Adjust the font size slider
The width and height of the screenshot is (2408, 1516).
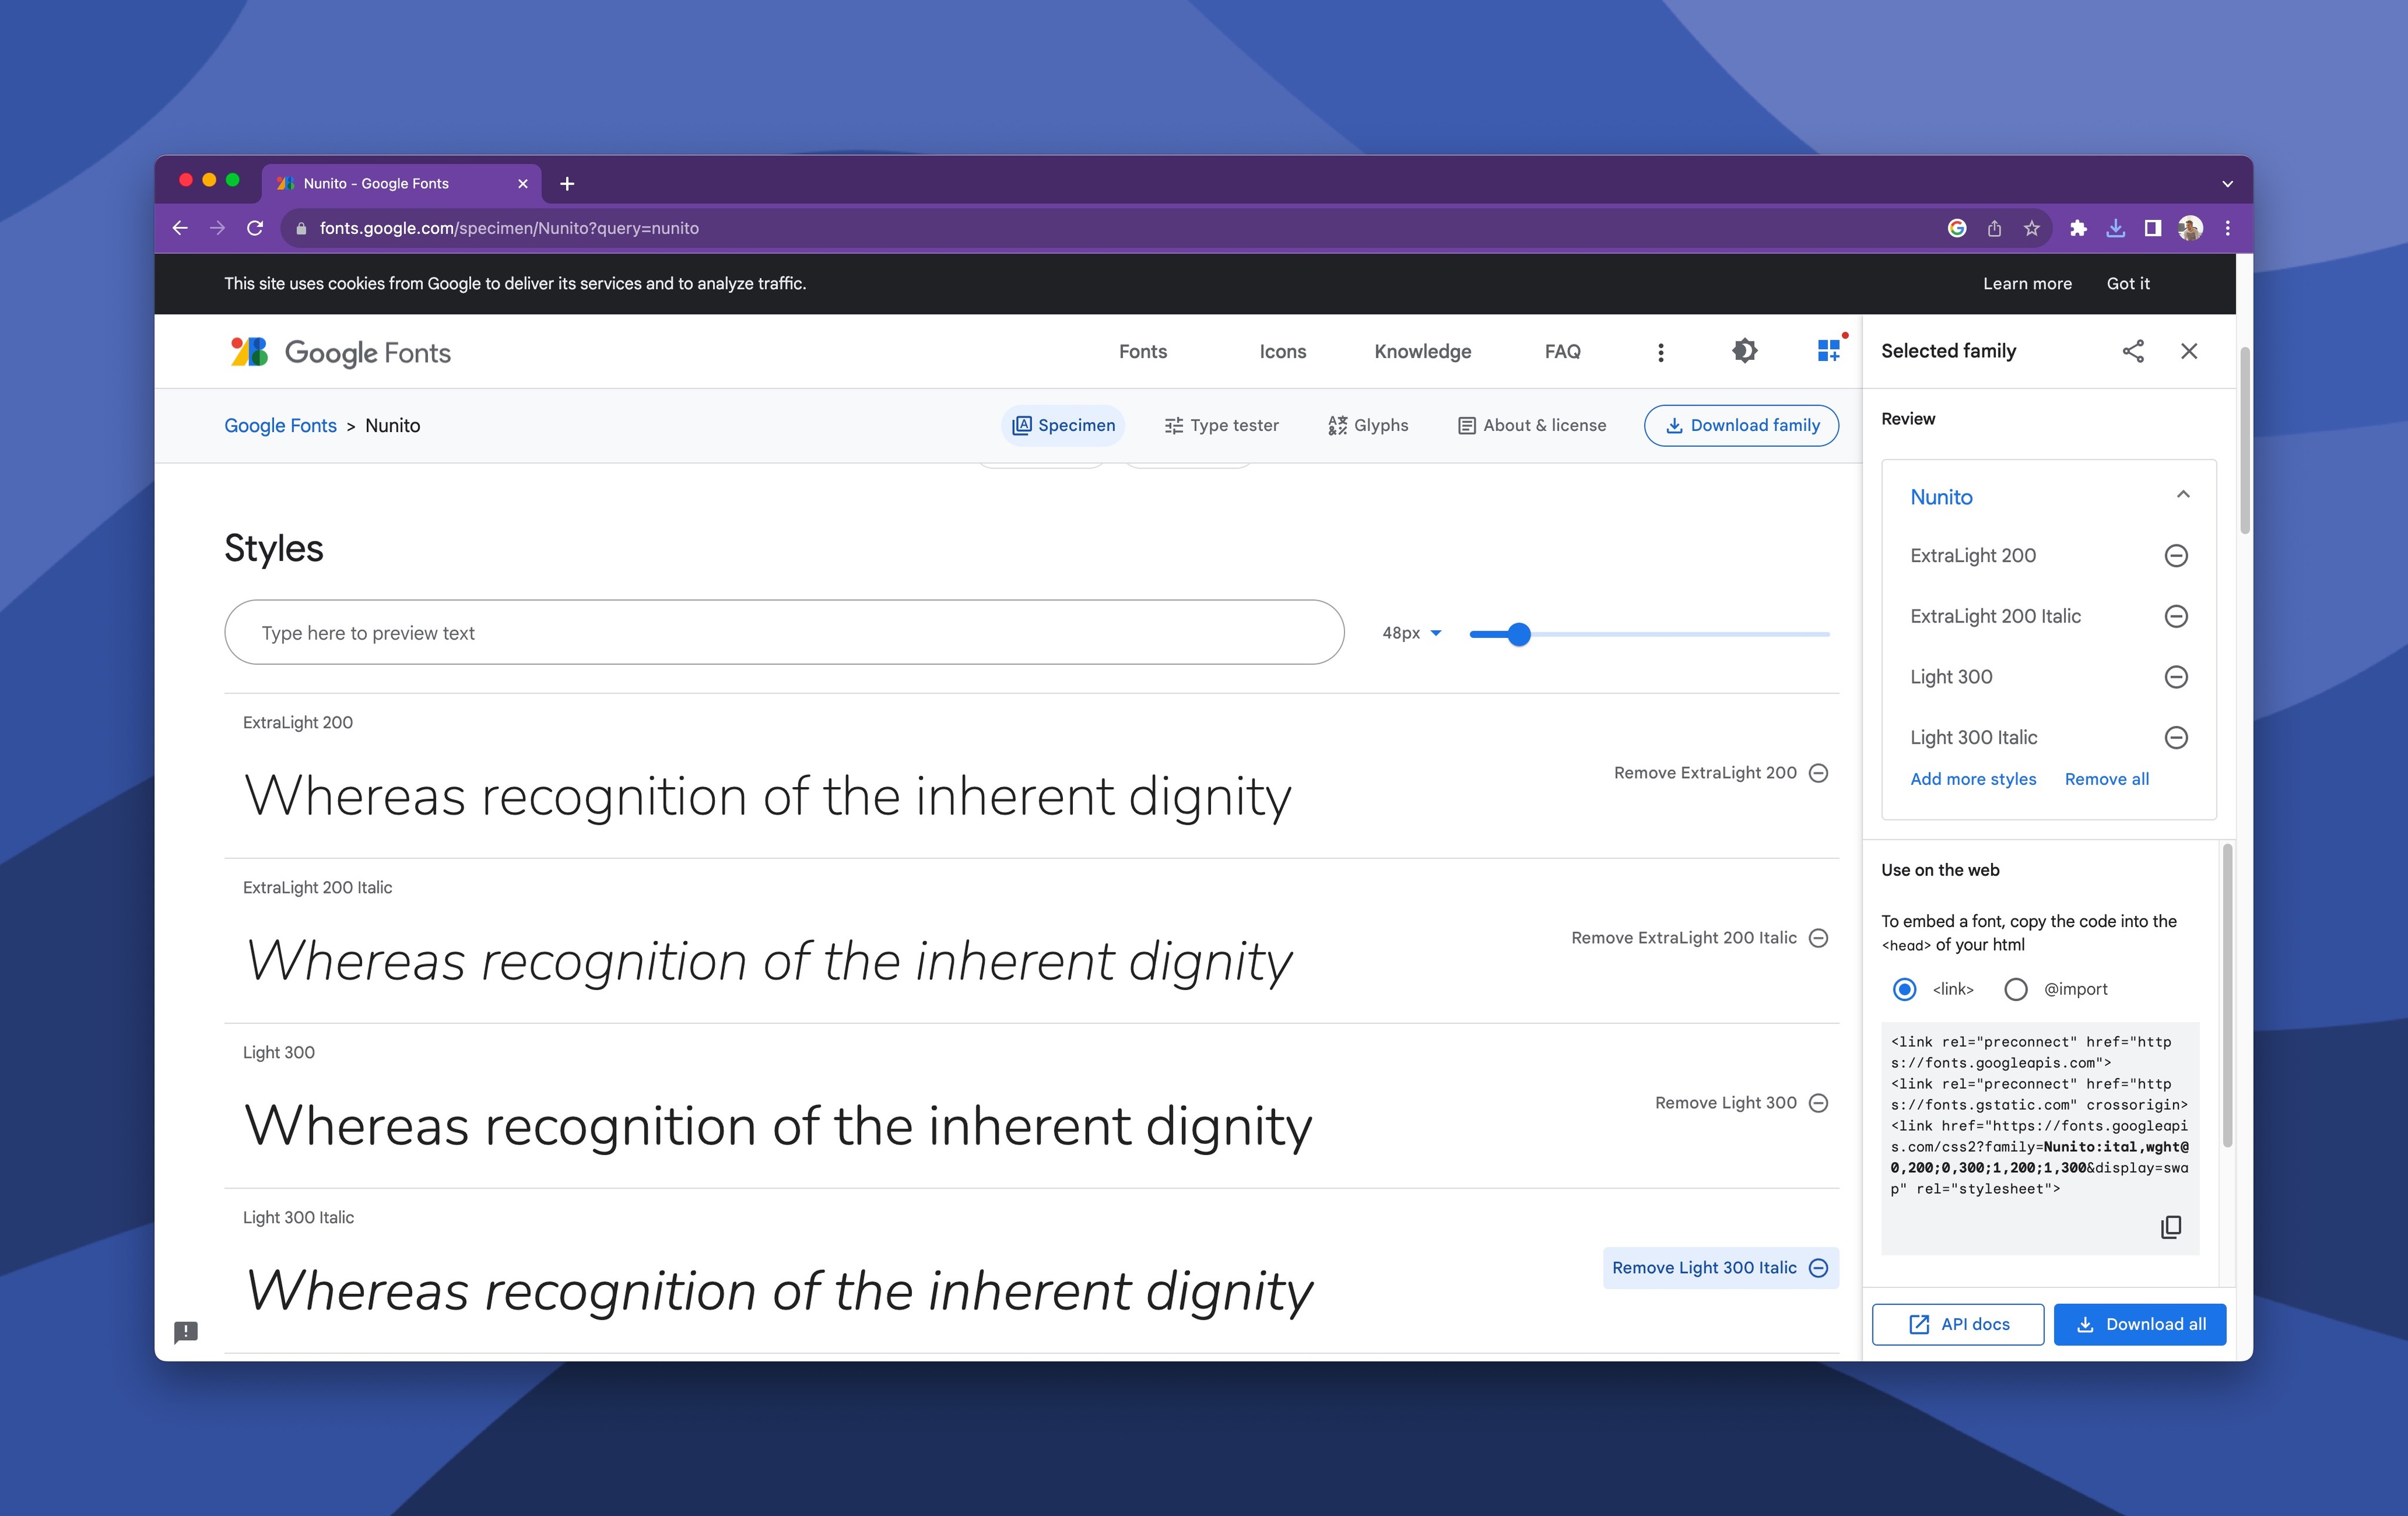coord(1519,634)
